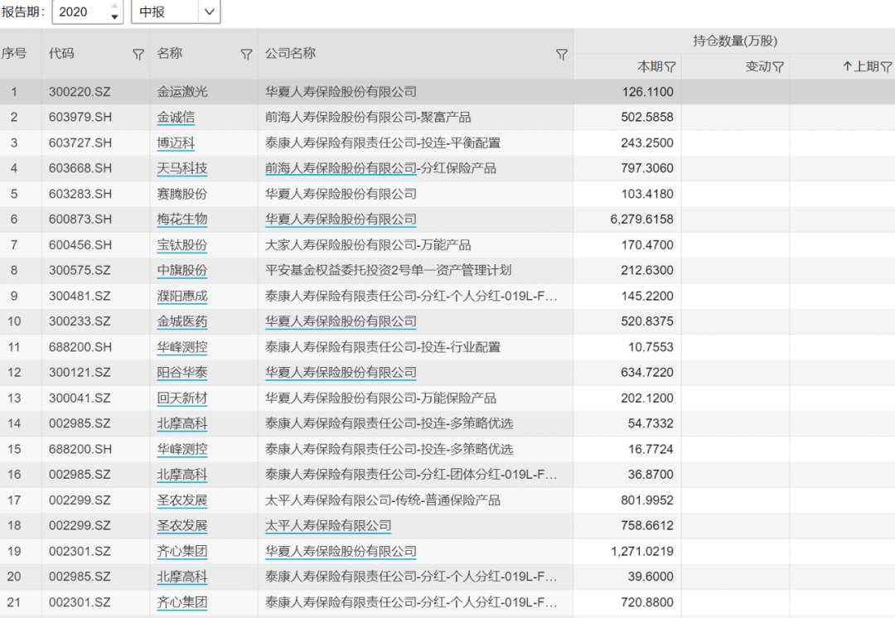
Task: Open the 博迈科 stock link
Action: tap(176, 142)
